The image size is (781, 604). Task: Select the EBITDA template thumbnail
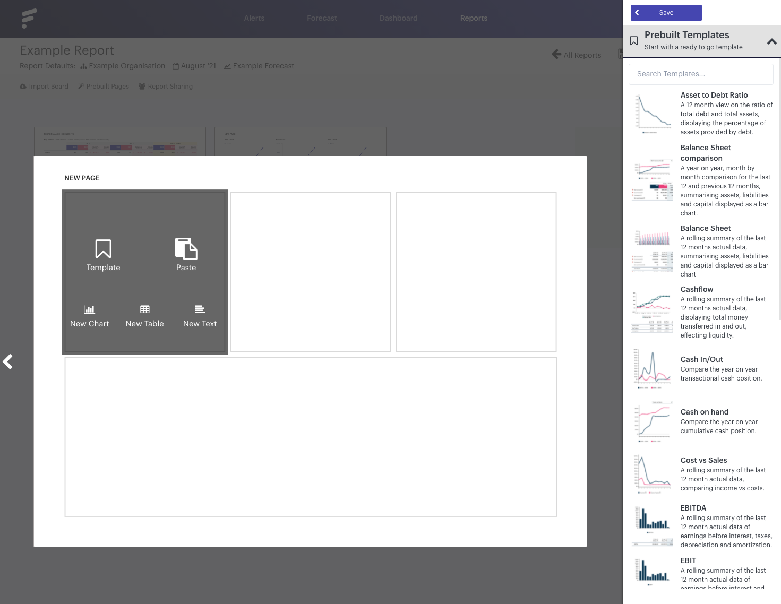coord(653,527)
